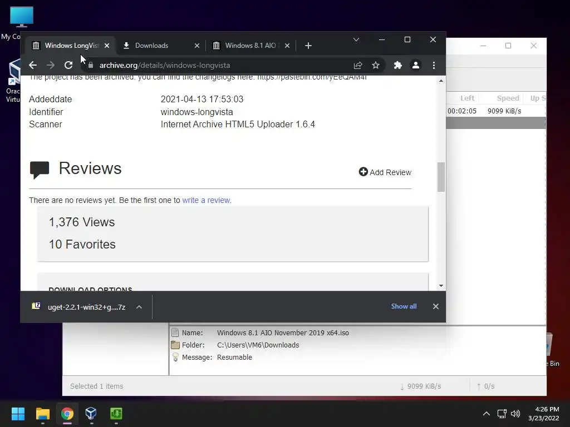Open VirtualBox from taskbar
Viewport: 570px width, 427px height.
tap(91, 414)
